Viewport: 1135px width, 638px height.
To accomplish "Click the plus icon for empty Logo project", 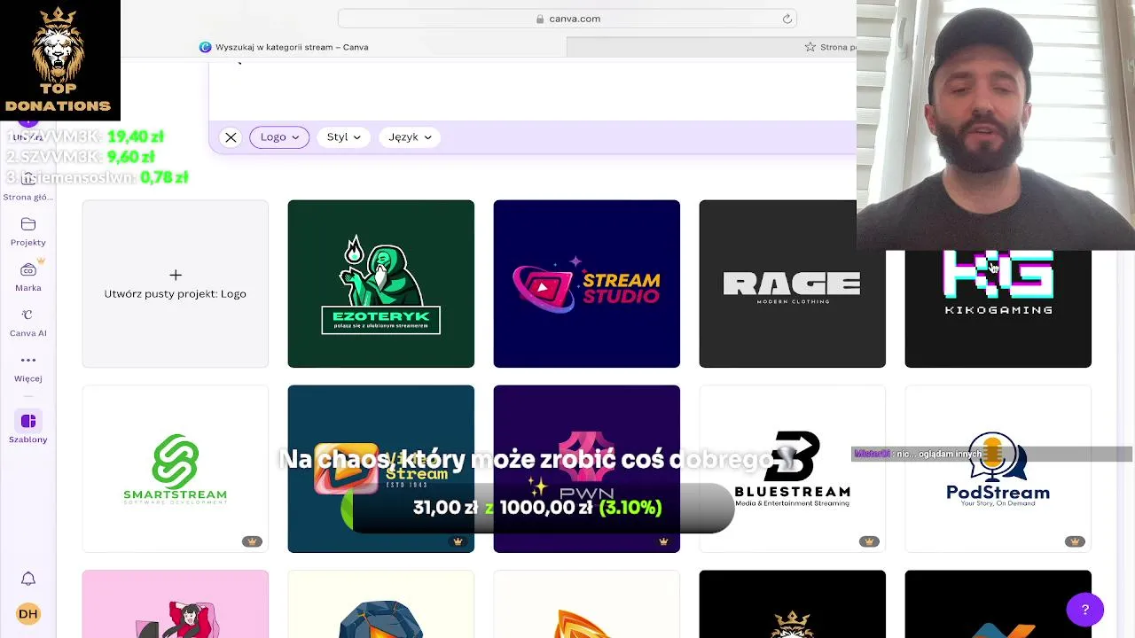I will pyautogui.click(x=176, y=275).
